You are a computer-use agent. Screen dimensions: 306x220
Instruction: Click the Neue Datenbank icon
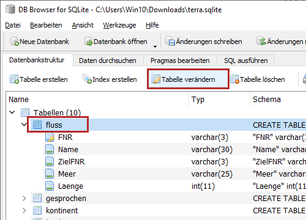[15, 42]
